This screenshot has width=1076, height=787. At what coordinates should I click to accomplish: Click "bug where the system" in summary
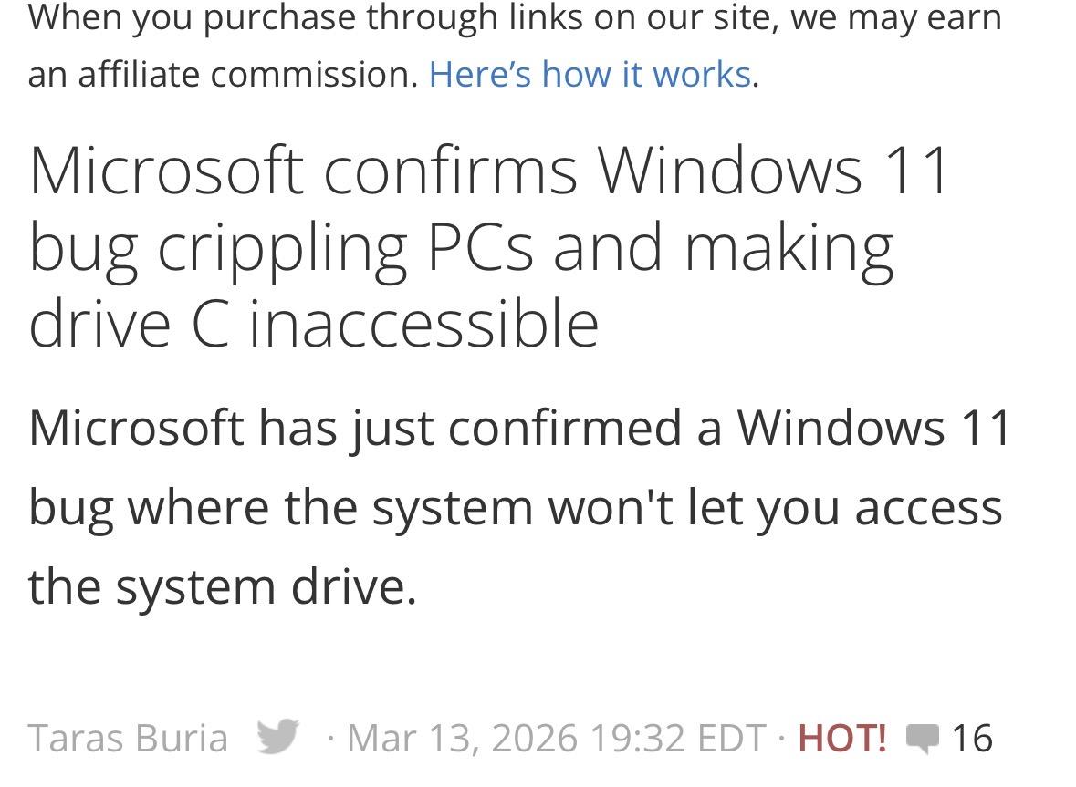[x=280, y=507]
